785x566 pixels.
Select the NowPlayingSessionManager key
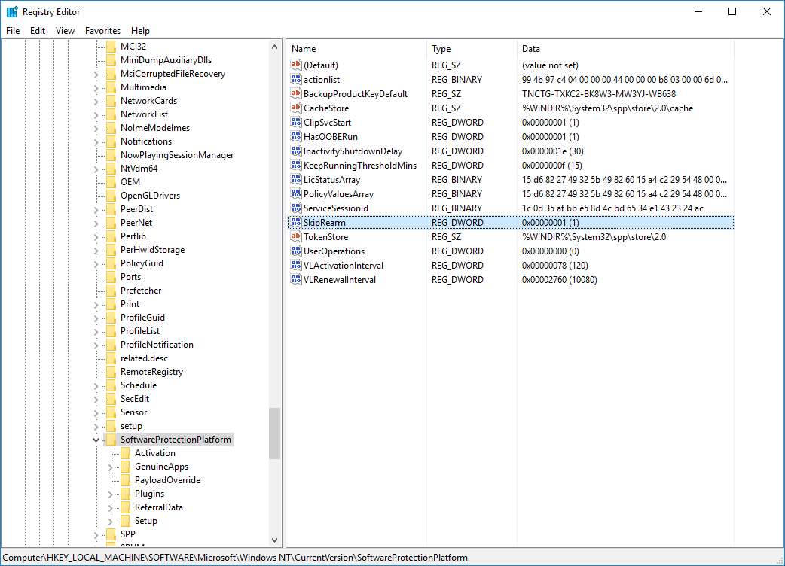pos(177,155)
